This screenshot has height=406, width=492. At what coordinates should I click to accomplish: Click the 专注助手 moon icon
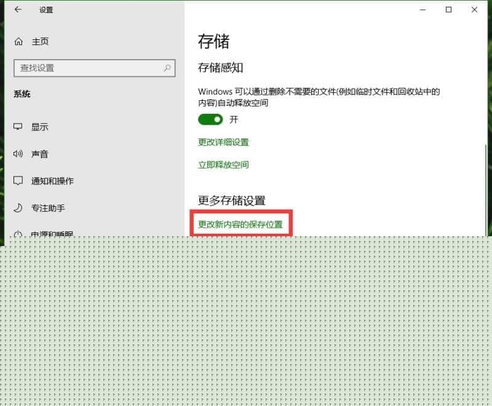click(18, 208)
